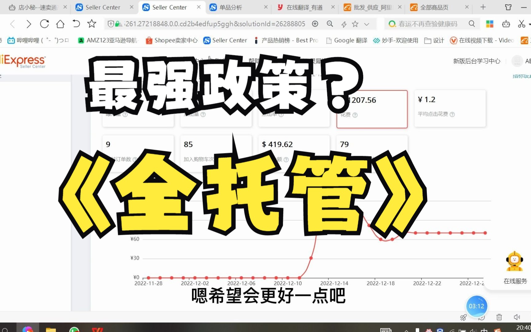Select the 花费 207.56 metric card

pyautogui.click(x=372, y=109)
